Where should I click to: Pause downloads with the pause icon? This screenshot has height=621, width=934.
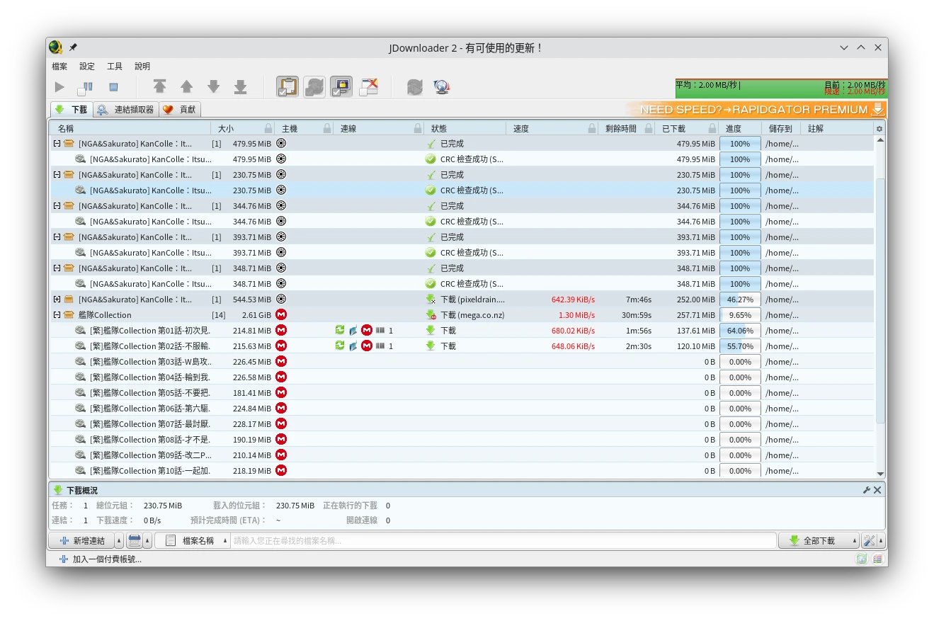[86, 87]
